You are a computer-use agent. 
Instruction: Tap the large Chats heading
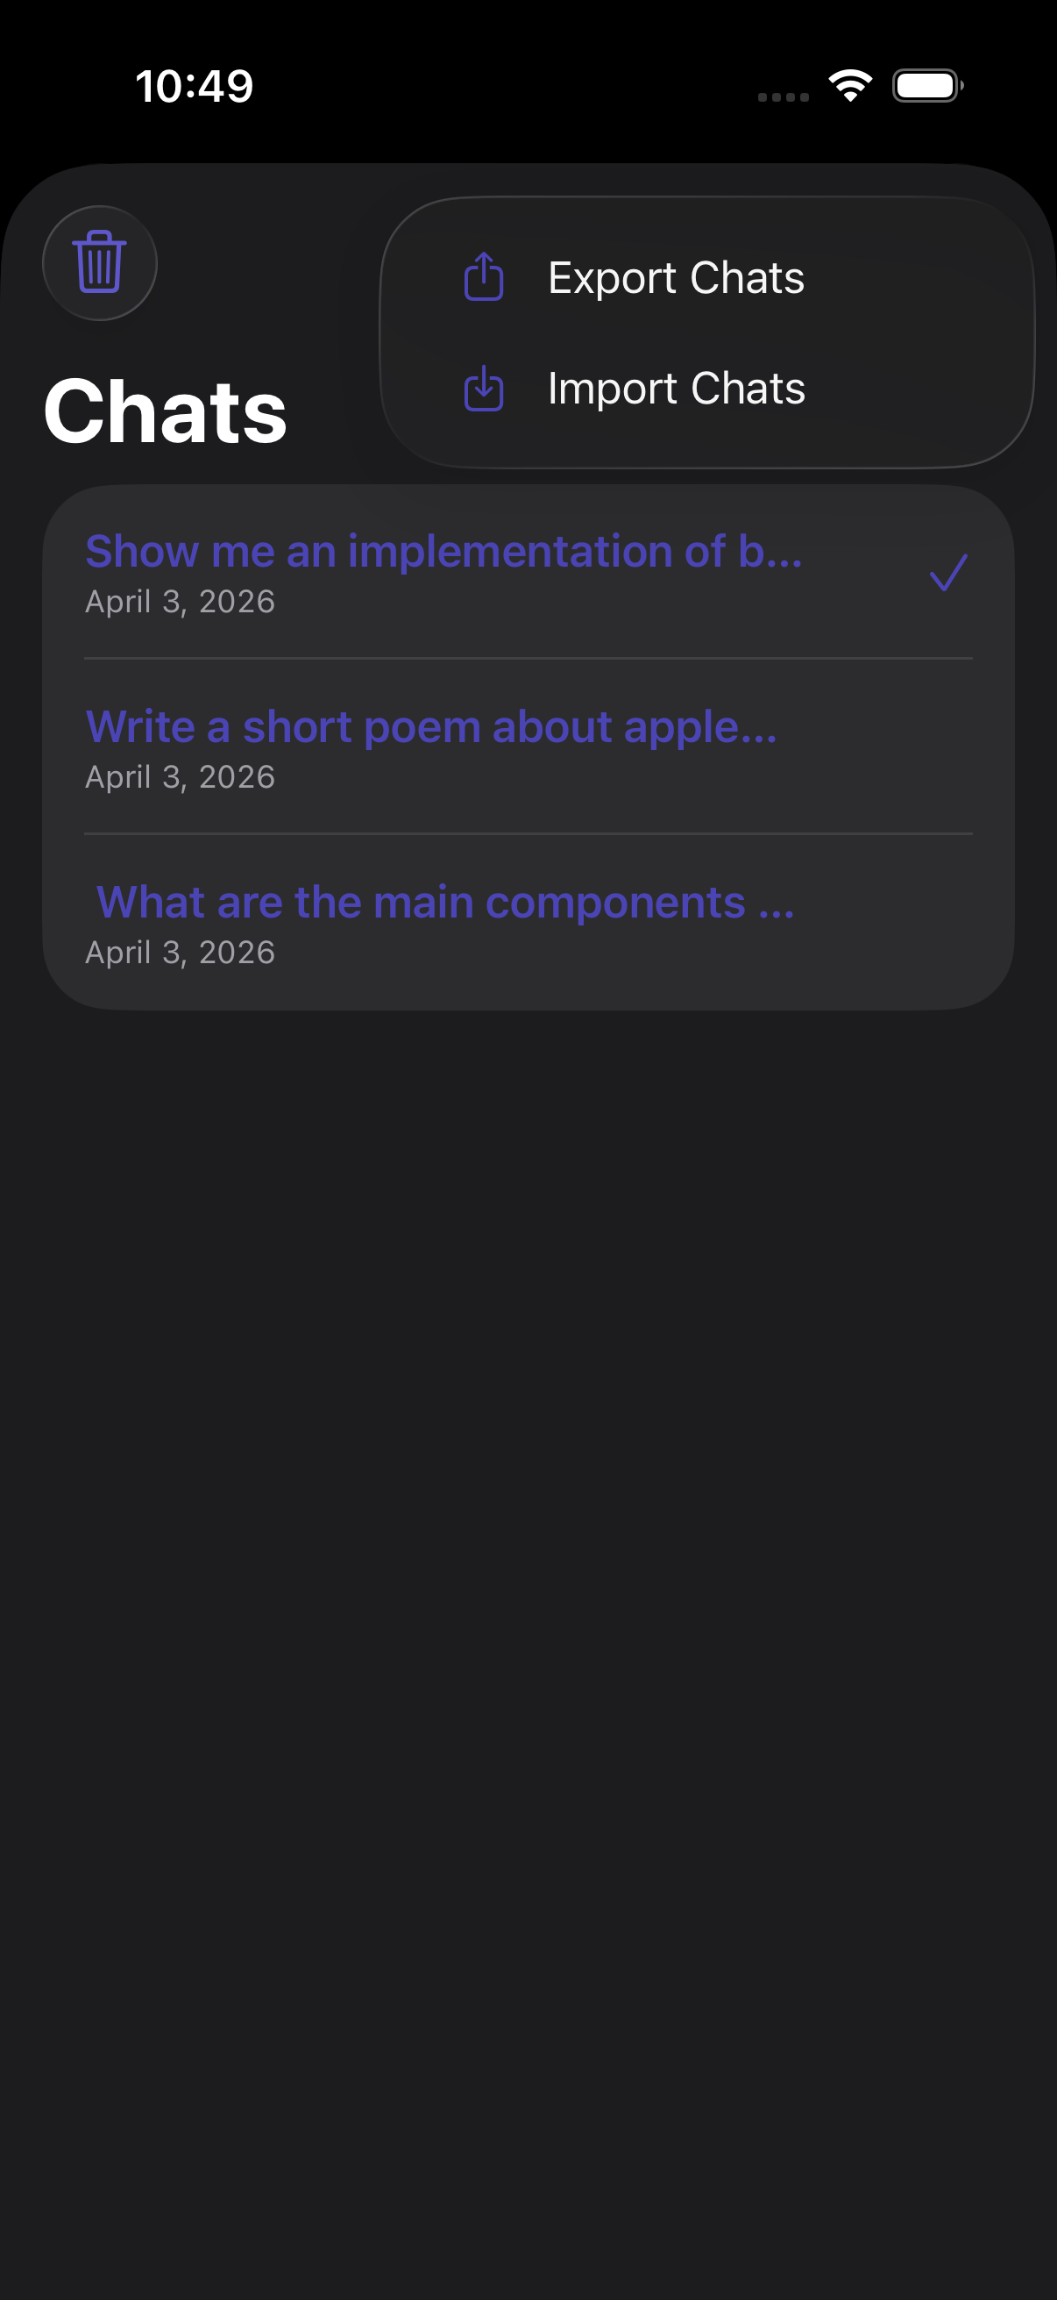click(x=165, y=411)
